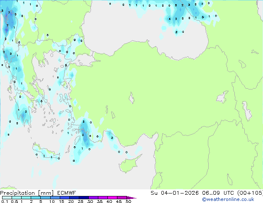
Task: Pick the 1 mm legend color swatch
Action: pos(26,198)
